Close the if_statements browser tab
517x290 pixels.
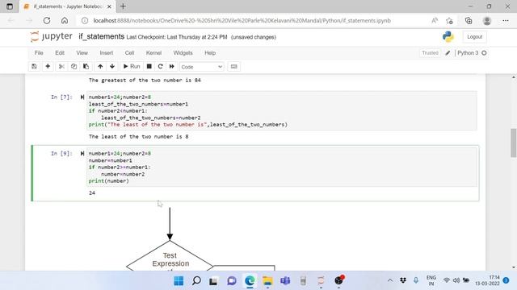110,6
